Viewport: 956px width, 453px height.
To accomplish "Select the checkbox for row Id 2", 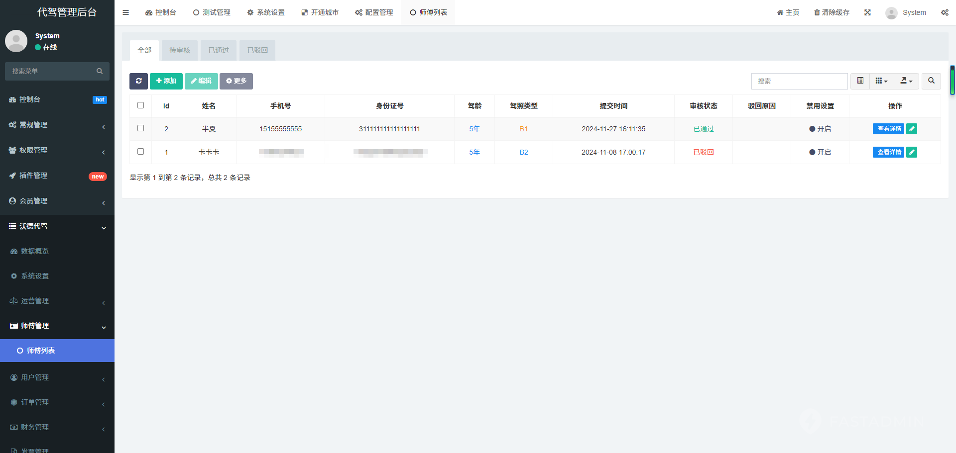I will click(x=140, y=128).
